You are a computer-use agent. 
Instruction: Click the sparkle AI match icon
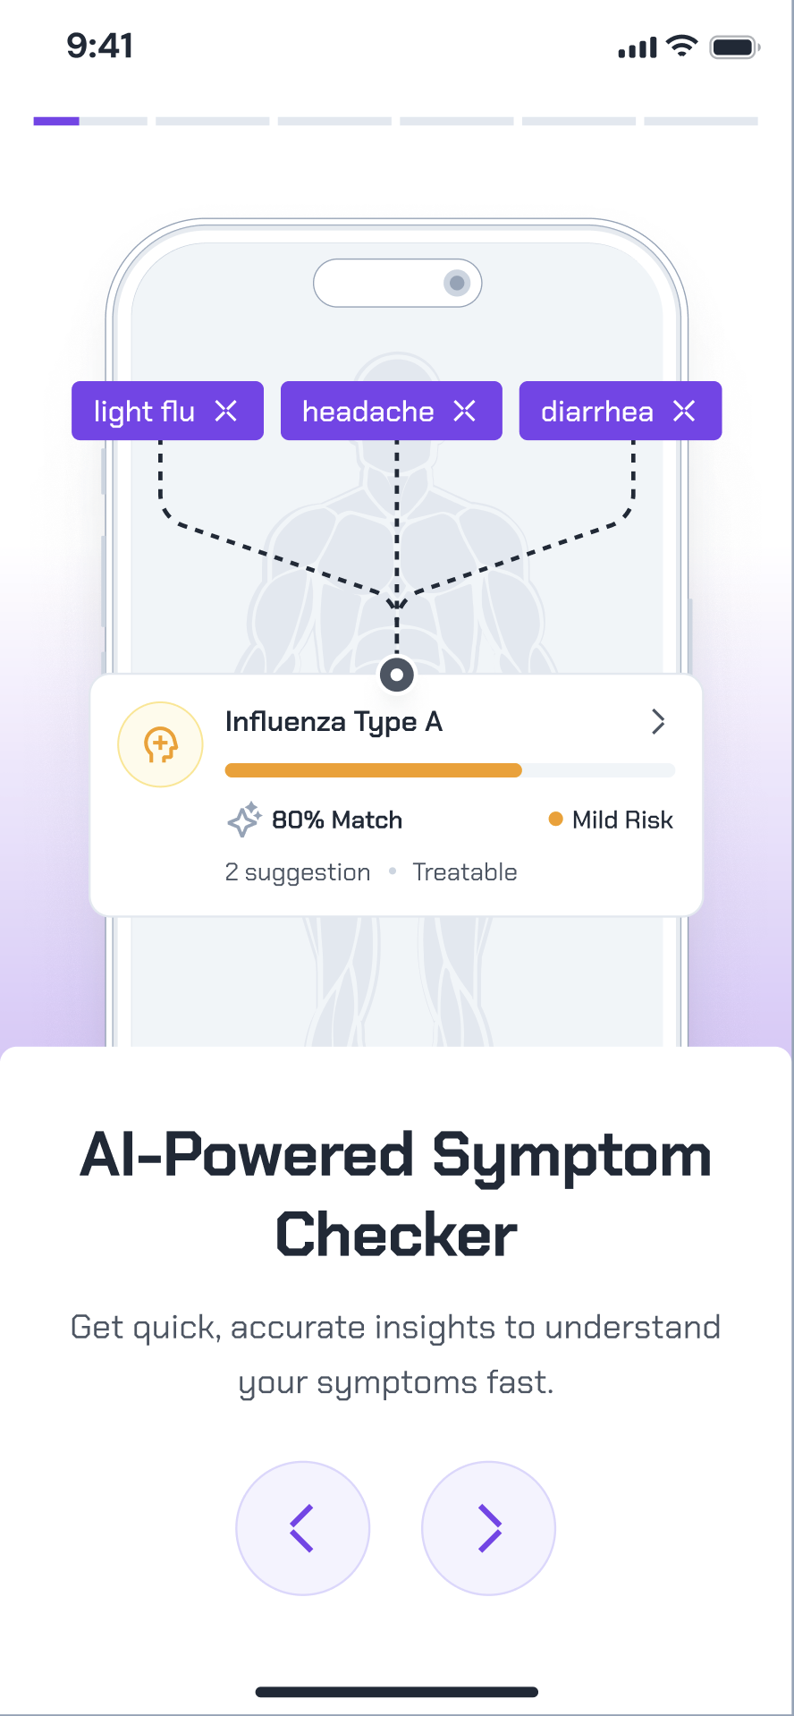tap(244, 820)
